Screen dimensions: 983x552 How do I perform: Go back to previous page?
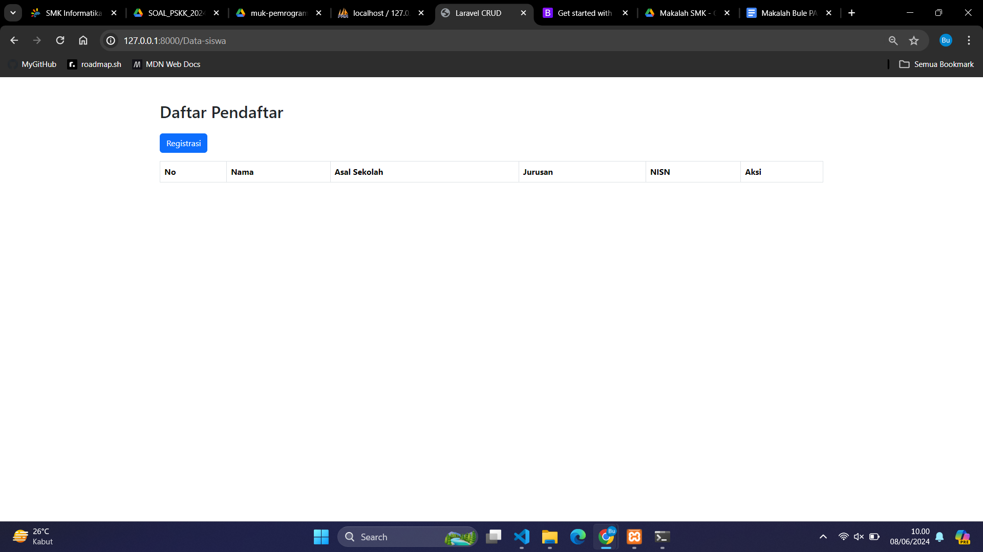pos(14,40)
